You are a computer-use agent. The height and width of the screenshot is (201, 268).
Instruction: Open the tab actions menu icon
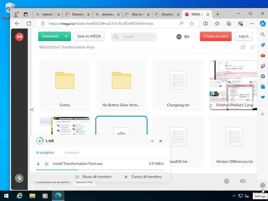click(x=26, y=14)
